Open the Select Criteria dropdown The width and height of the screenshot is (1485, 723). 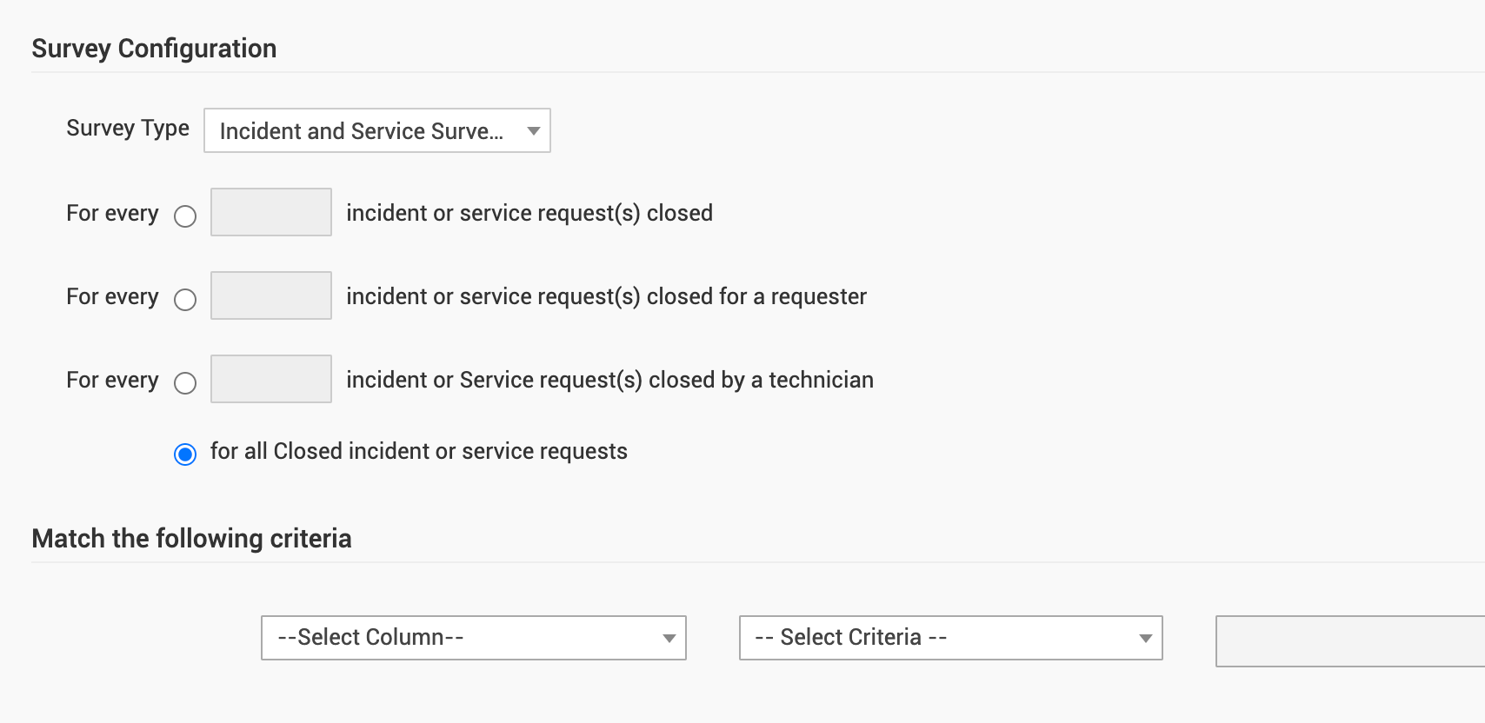[950, 638]
